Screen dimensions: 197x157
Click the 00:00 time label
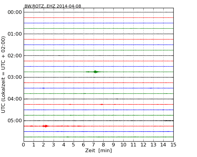(x=15, y=12)
